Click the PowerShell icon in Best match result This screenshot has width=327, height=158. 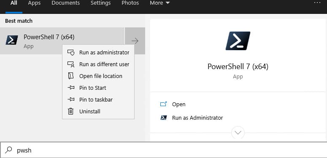pos(12,40)
